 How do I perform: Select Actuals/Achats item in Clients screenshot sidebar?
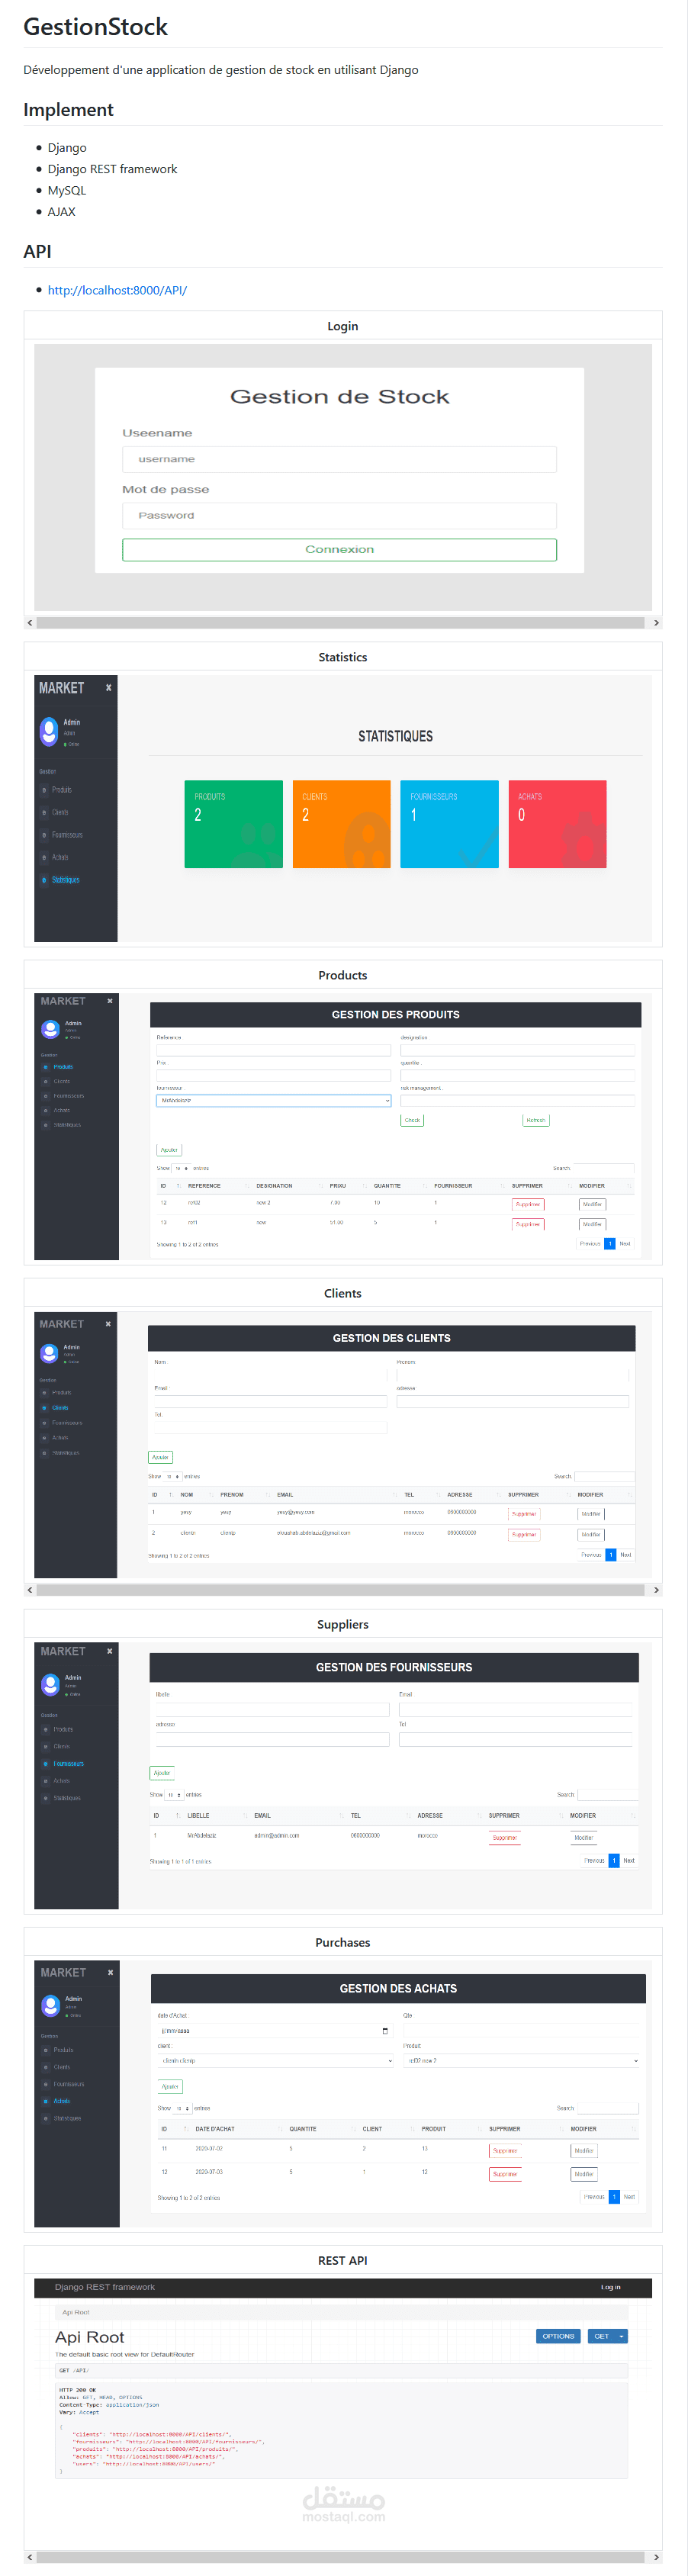[60, 1438]
